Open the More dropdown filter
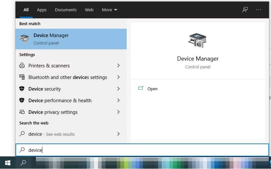Image resolution: width=271 pixels, height=169 pixels. click(x=109, y=10)
